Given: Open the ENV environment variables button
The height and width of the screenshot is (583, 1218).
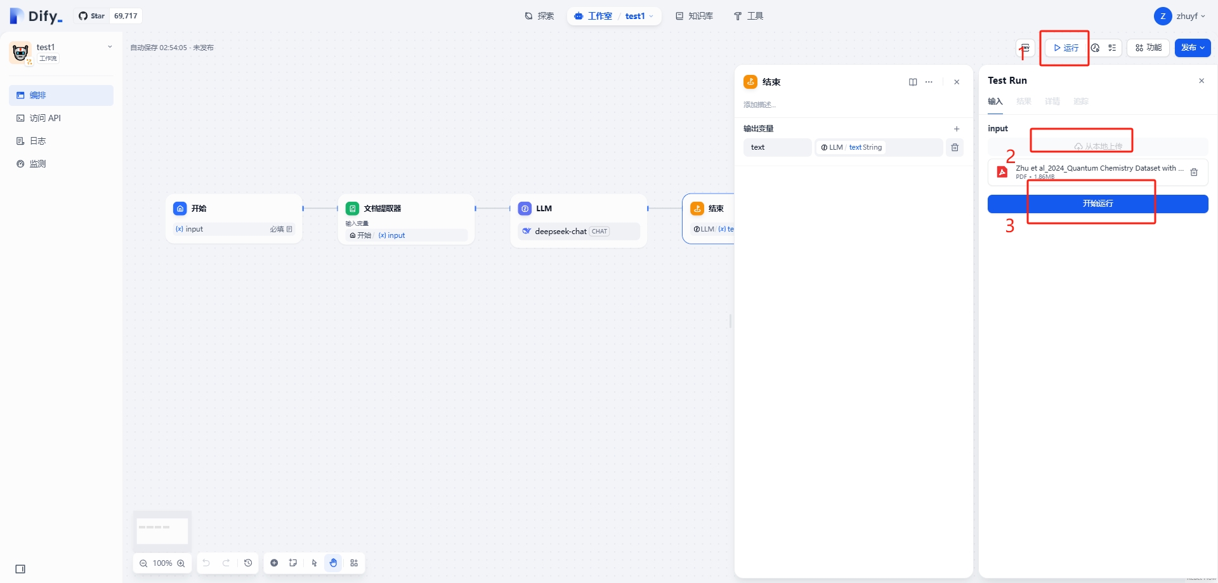Looking at the screenshot, I should click(x=1025, y=48).
